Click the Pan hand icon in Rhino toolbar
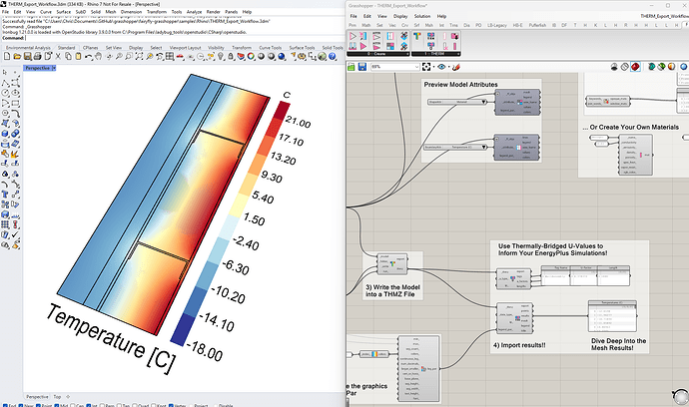This screenshot has width=689, height=407. coord(96,58)
